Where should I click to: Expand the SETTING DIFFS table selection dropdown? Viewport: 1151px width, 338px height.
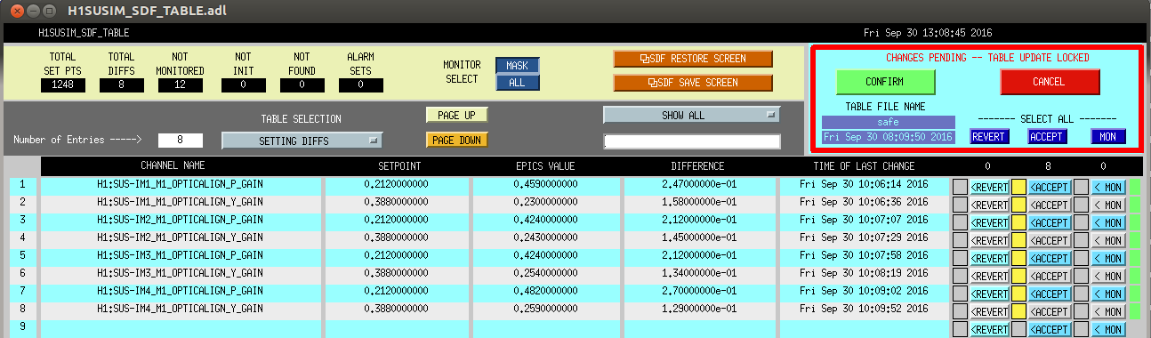302,141
